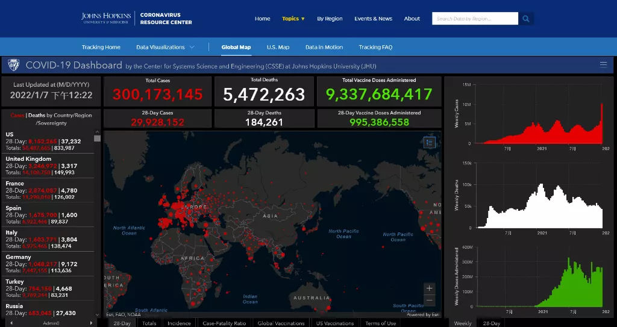Click the Total Cases number 300,173,145
This screenshot has height=327, width=617.
(x=157, y=95)
